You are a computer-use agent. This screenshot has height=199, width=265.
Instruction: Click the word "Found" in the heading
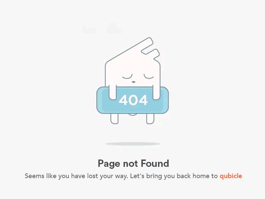click(155, 163)
